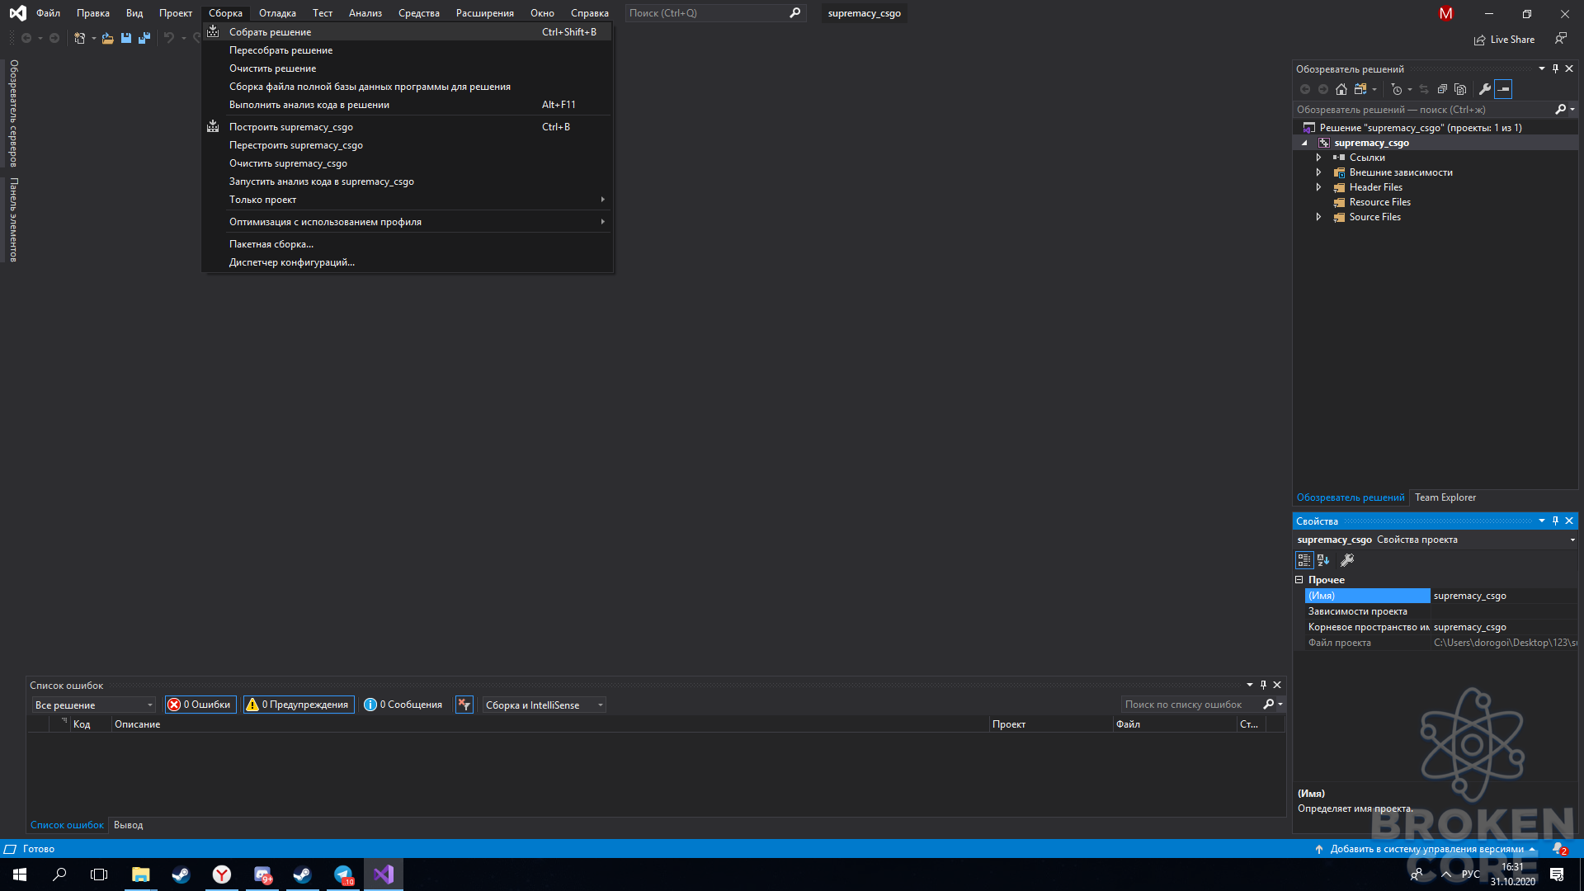Open the Отладка menu
The width and height of the screenshot is (1584, 891).
pyautogui.click(x=277, y=13)
